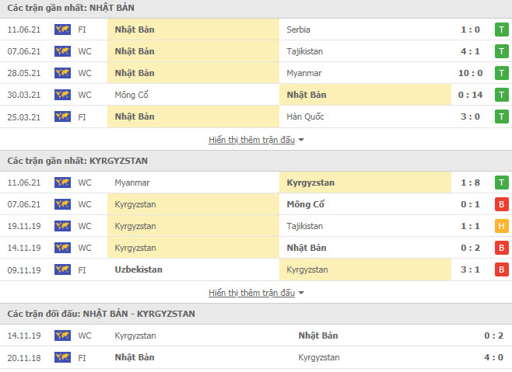Open Tajikistan team link in 07.06.21 match
Screen dimensions: 512x372
[305, 51]
